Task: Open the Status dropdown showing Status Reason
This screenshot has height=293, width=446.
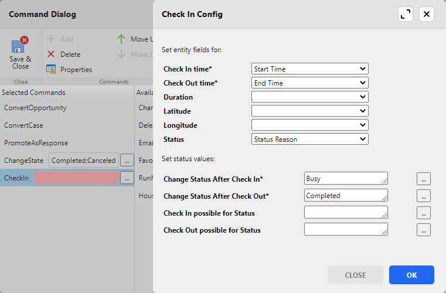Action: (x=309, y=139)
